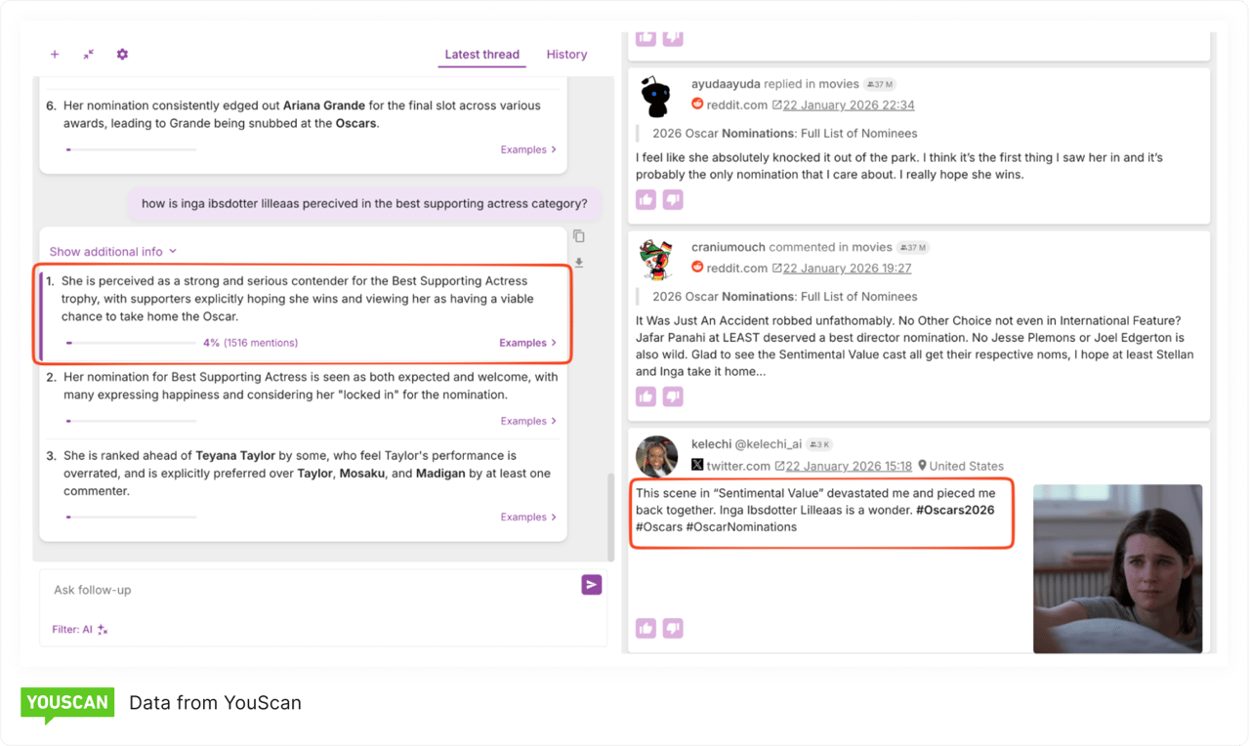Send follow-up with purple arrow button
1250x746 pixels.
[x=591, y=585]
